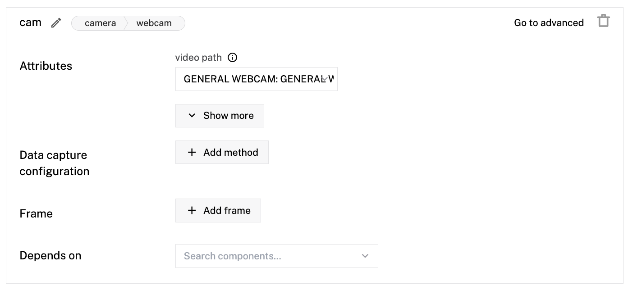Click the component name cam
Image resolution: width=633 pixels, height=290 pixels.
30,22
